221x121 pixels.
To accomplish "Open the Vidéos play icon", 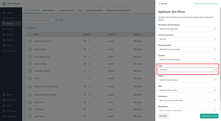I will point(4,46).
